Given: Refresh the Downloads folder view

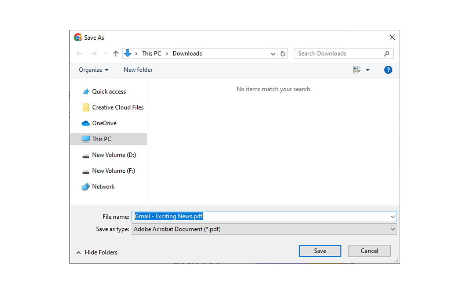Looking at the screenshot, I should coord(283,53).
